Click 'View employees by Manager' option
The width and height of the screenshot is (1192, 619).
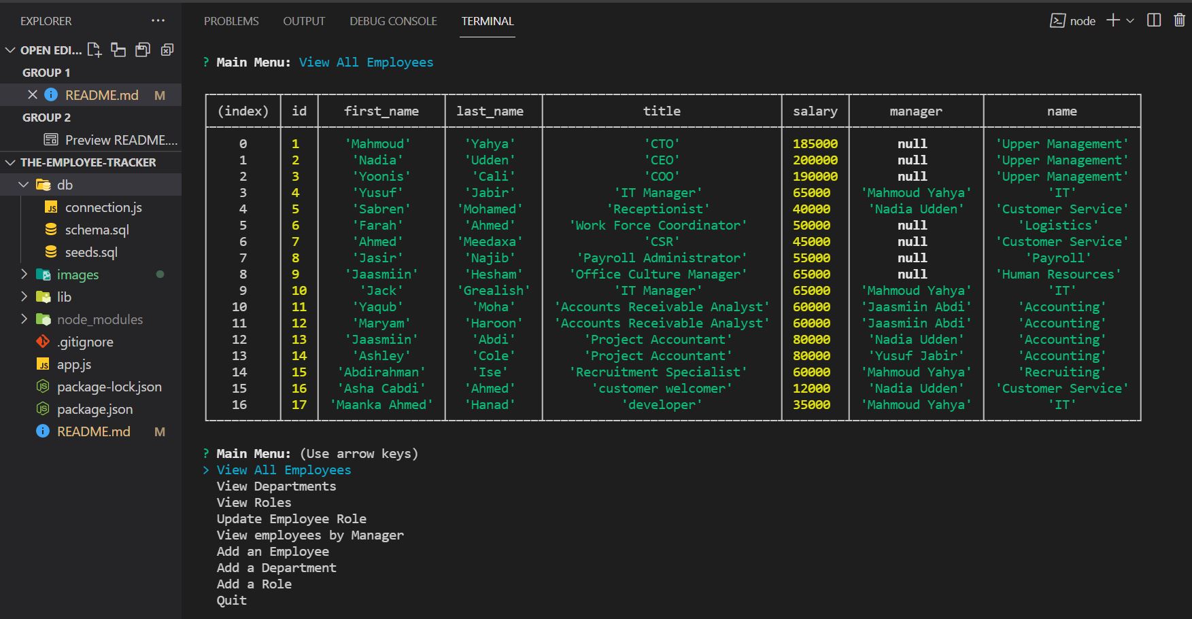(310, 535)
